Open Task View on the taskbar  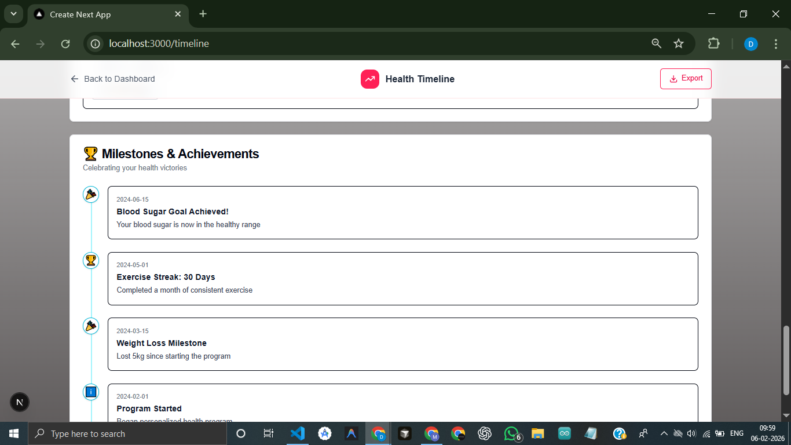tap(269, 433)
